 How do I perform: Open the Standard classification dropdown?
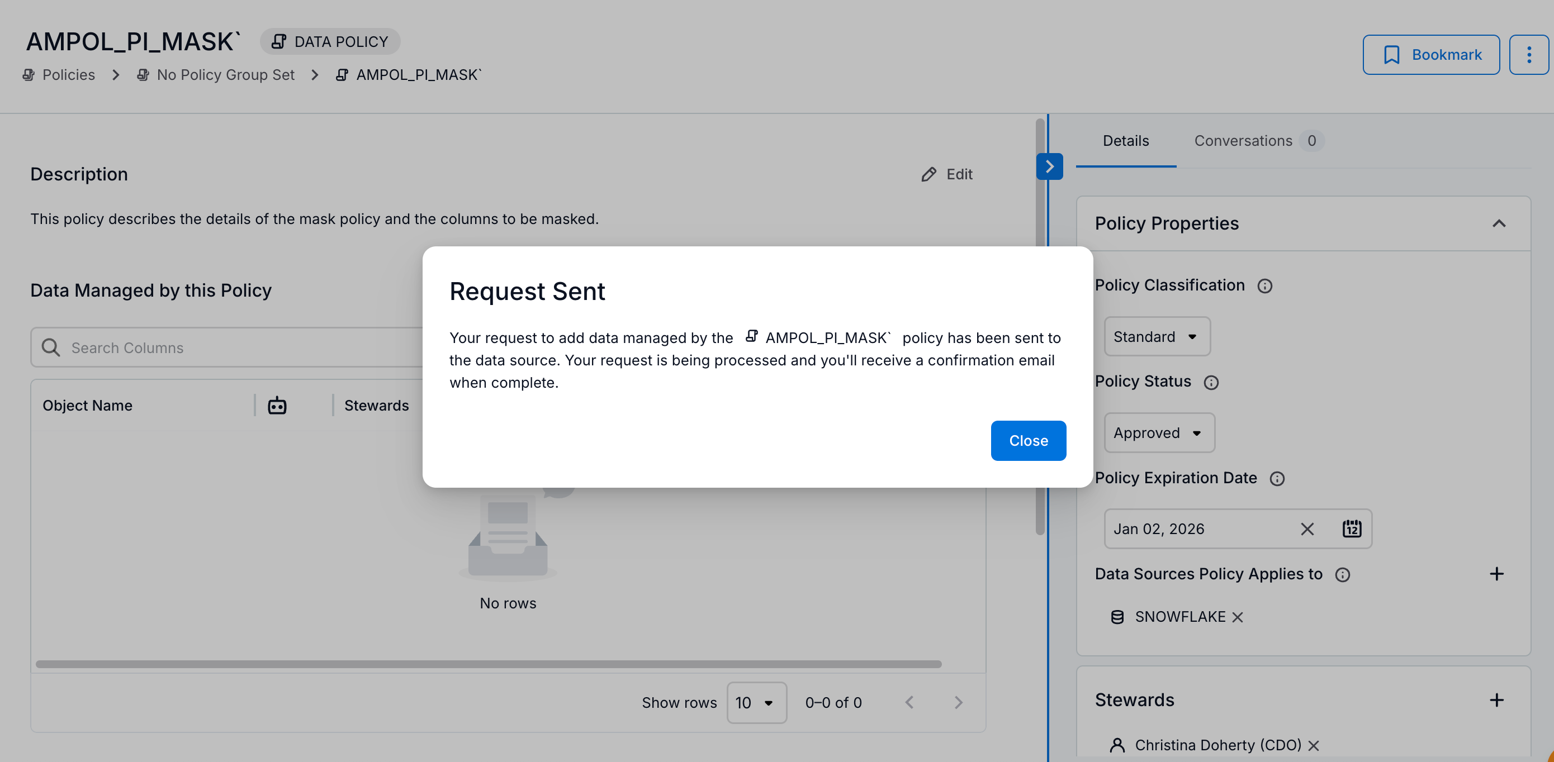1157,336
